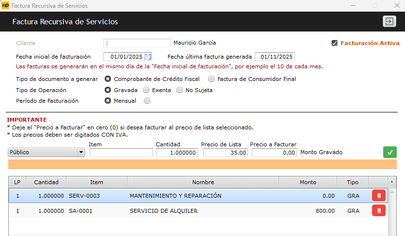Screen dimensions: 405x236
Task: Select Factura de Consumidor Final radio button
Action: click(x=211, y=79)
